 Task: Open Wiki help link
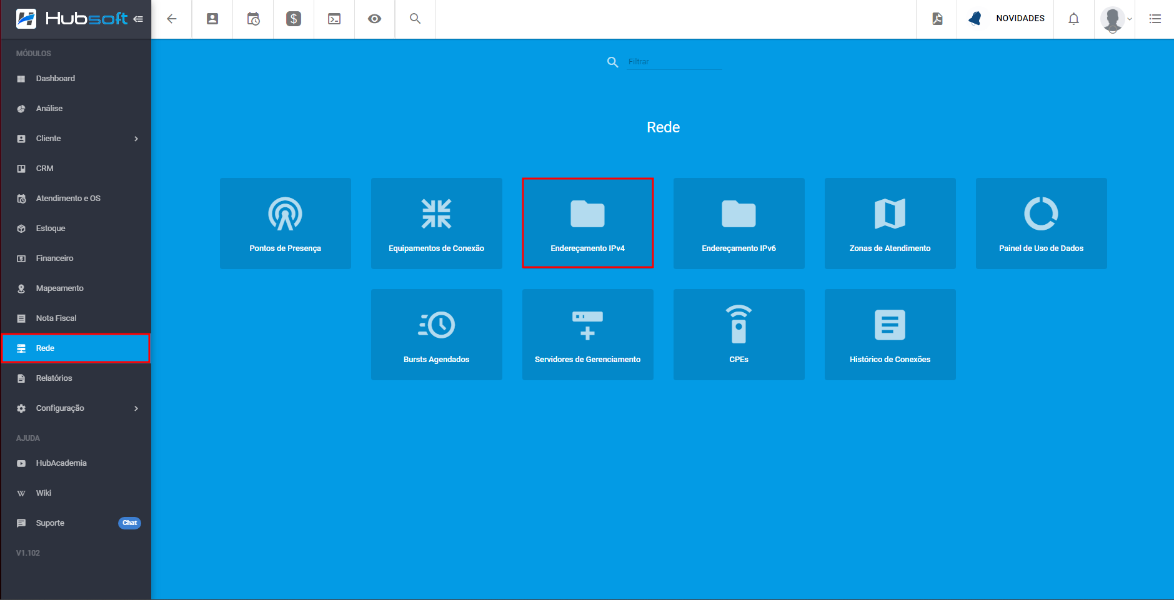pyautogui.click(x=76, y=493)
